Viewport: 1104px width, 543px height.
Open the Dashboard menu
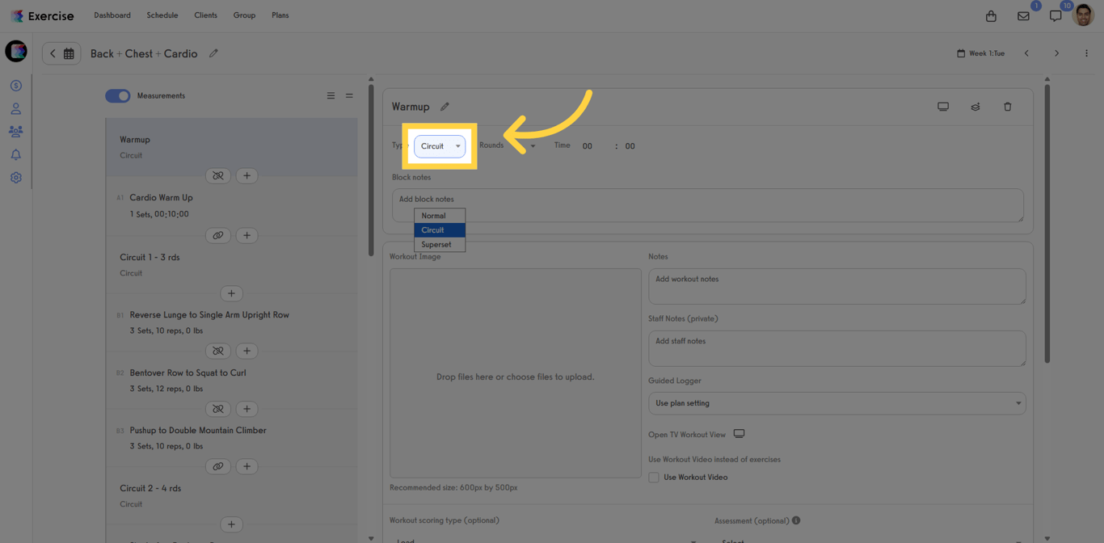(x=112, y=15)
